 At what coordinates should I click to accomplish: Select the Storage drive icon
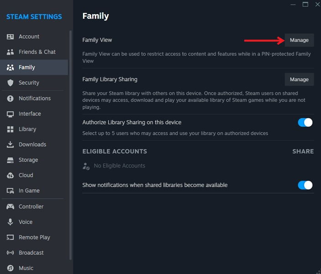pyautogui.click(x=10, y=160)
